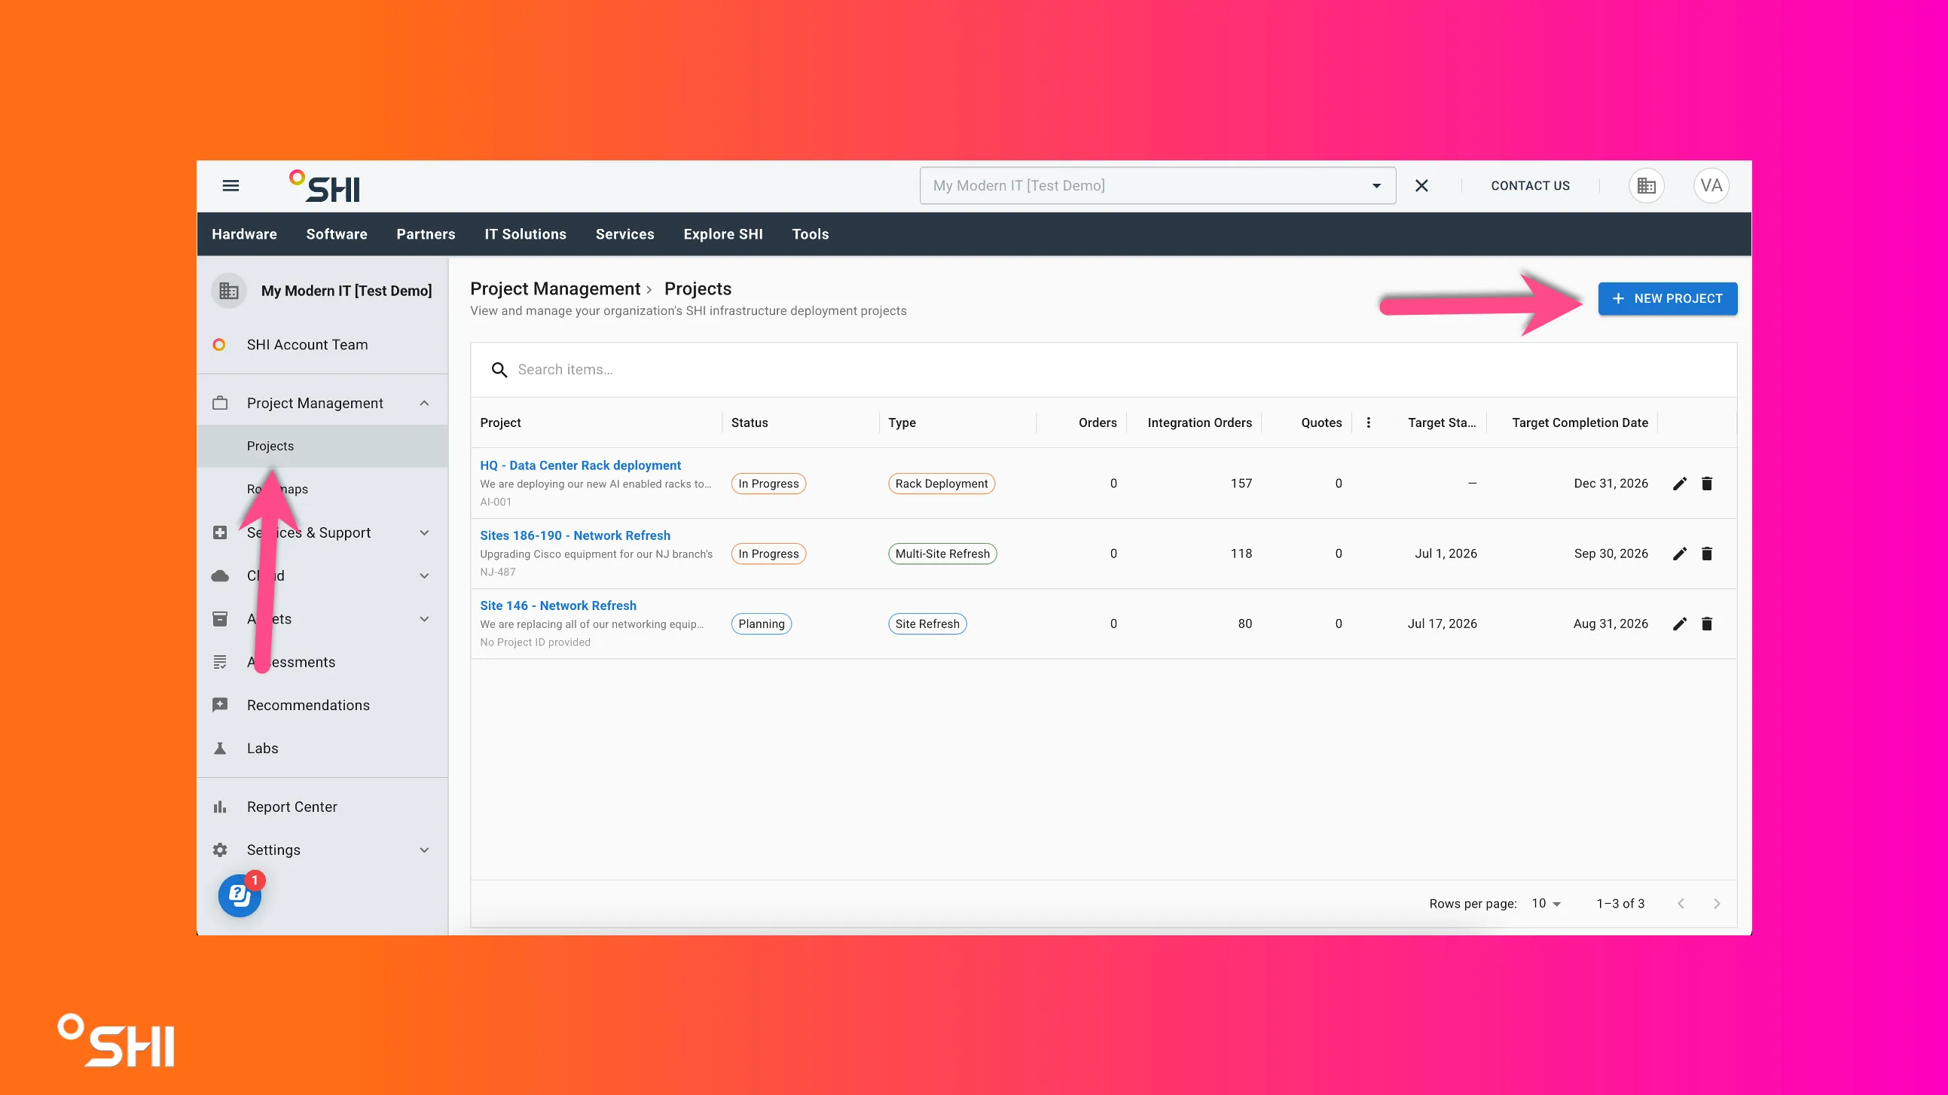Image resolution: width=1948 pixels, height=1095 pixels.
Task: Open the Partners menu
Action: [x=426, y=234]
